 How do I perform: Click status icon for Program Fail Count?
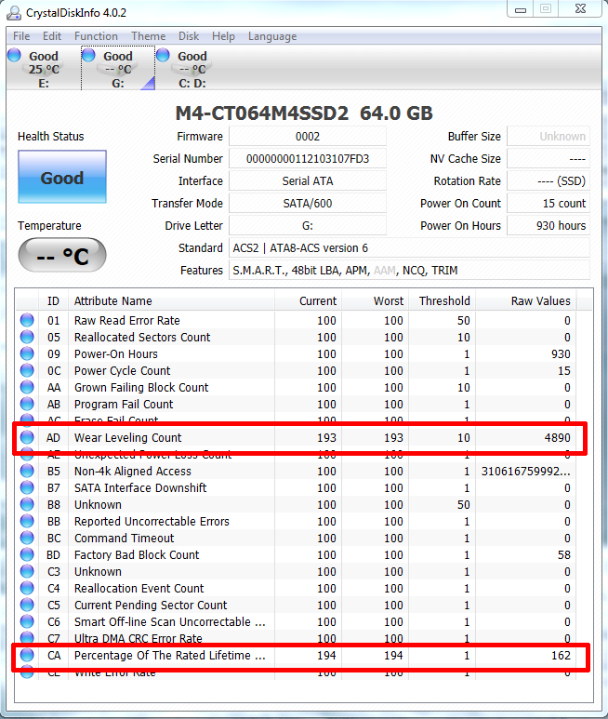27,404
